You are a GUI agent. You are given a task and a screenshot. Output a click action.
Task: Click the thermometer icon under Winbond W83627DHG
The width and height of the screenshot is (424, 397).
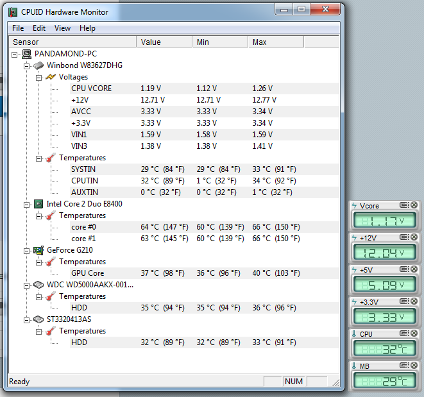click(x=51, y=158)
